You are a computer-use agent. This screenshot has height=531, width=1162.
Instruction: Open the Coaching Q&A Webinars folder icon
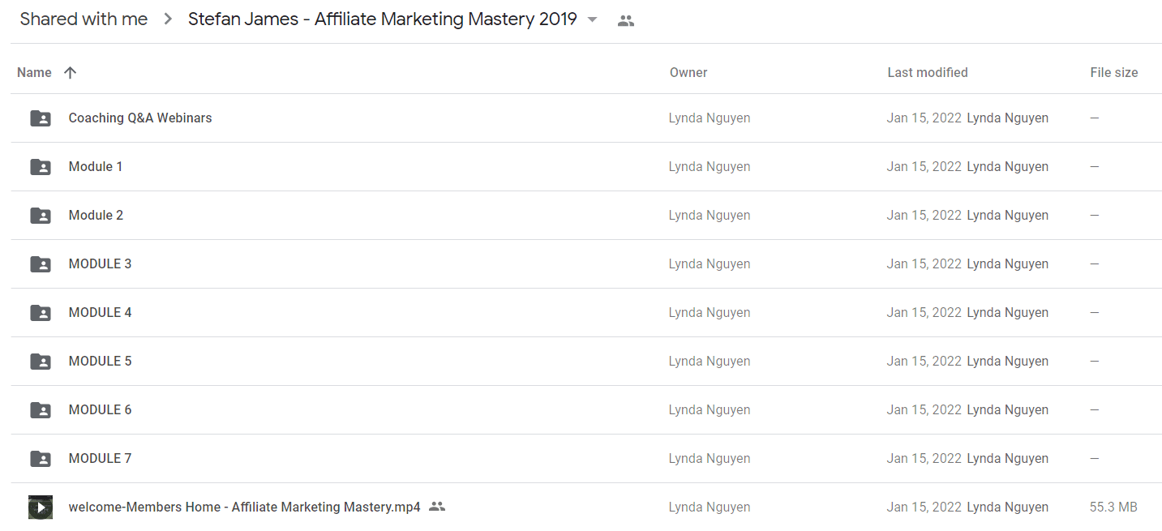coord(41,118)
